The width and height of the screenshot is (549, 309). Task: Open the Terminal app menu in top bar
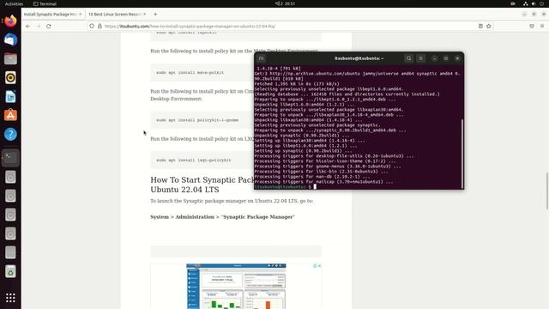[45, 3]
